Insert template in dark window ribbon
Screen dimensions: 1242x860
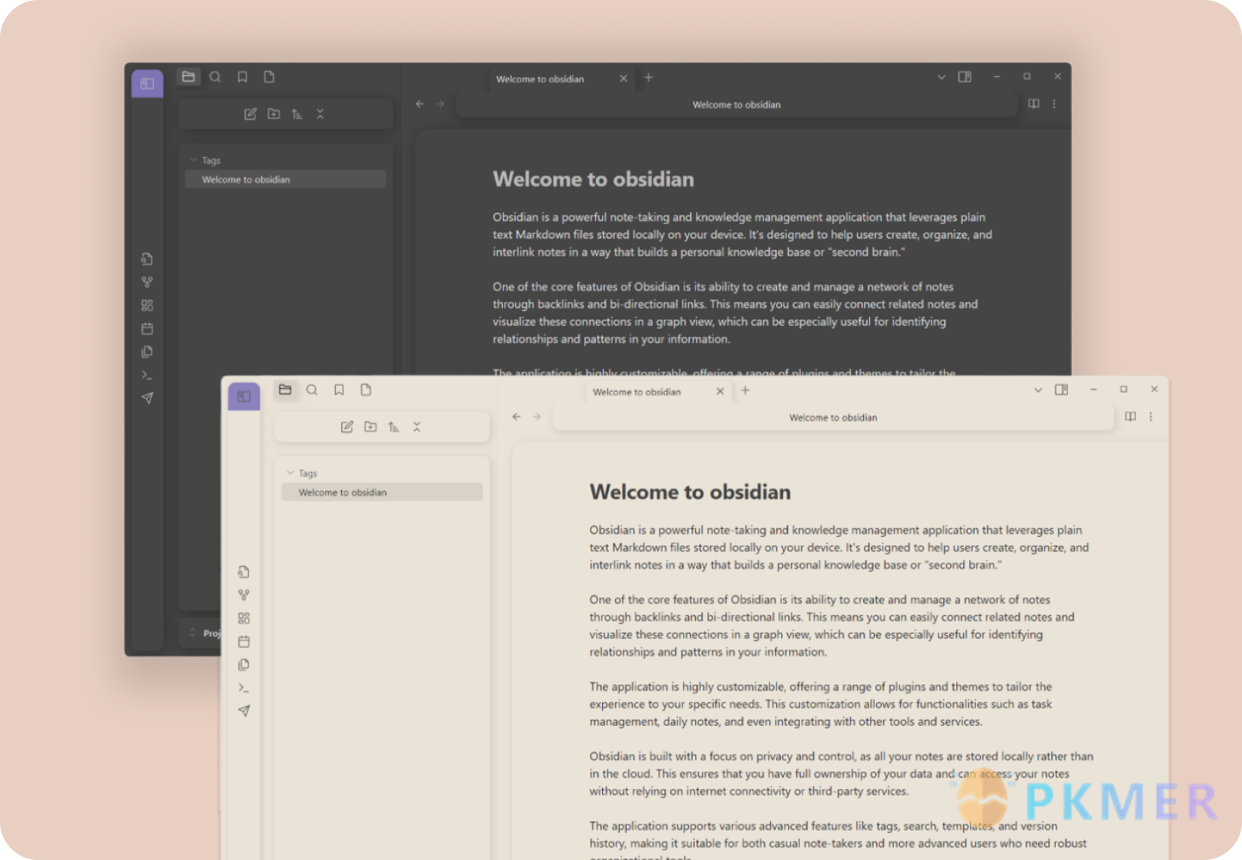click(147, 352)
